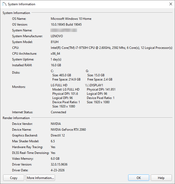The image size is (175, 184).
Task: Click the Chief Architect title bar icon
Action: coord(4,4)
